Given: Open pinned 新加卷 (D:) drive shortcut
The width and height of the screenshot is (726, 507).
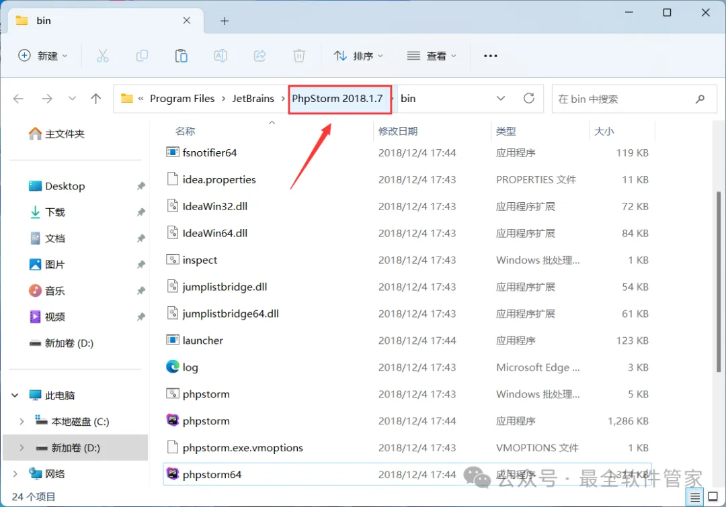Looking at the screenshot, I should [61, 343].
